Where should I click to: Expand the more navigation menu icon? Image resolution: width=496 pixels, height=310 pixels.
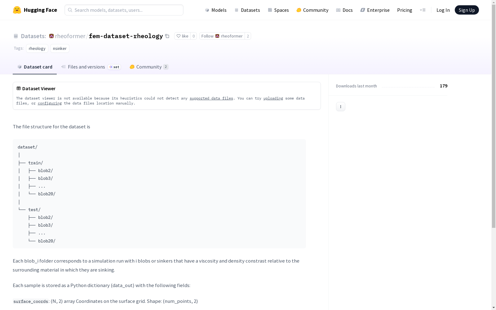click(x=423, y=10)
